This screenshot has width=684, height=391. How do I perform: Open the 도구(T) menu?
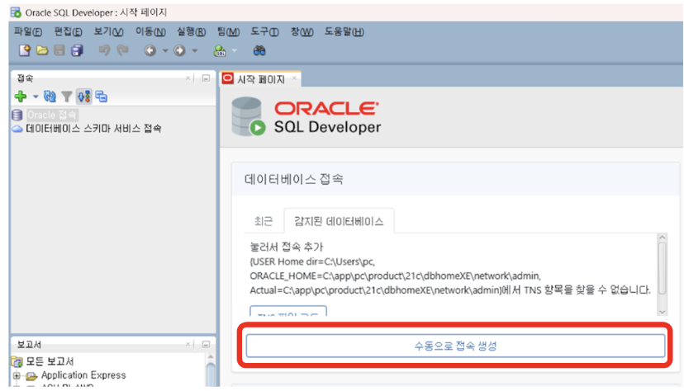pyautogui.click(x=264, y=31)
